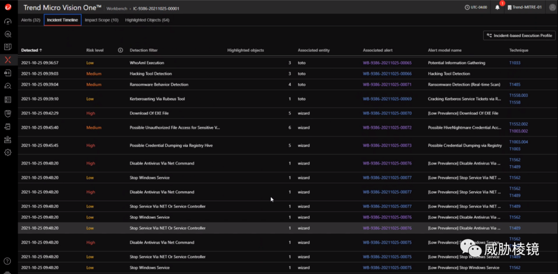Image resolution: width=558 pixels, height=274 pixels.
Task: Click the Associated alert column header
Action: click(378, 50)
